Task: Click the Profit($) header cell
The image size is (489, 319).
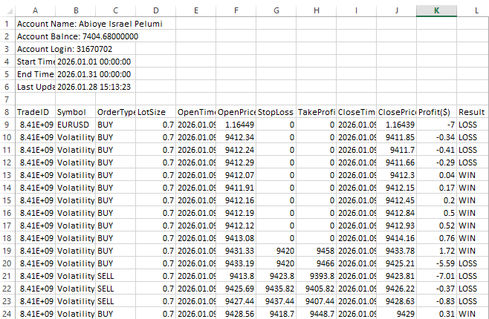Action: 437,112
